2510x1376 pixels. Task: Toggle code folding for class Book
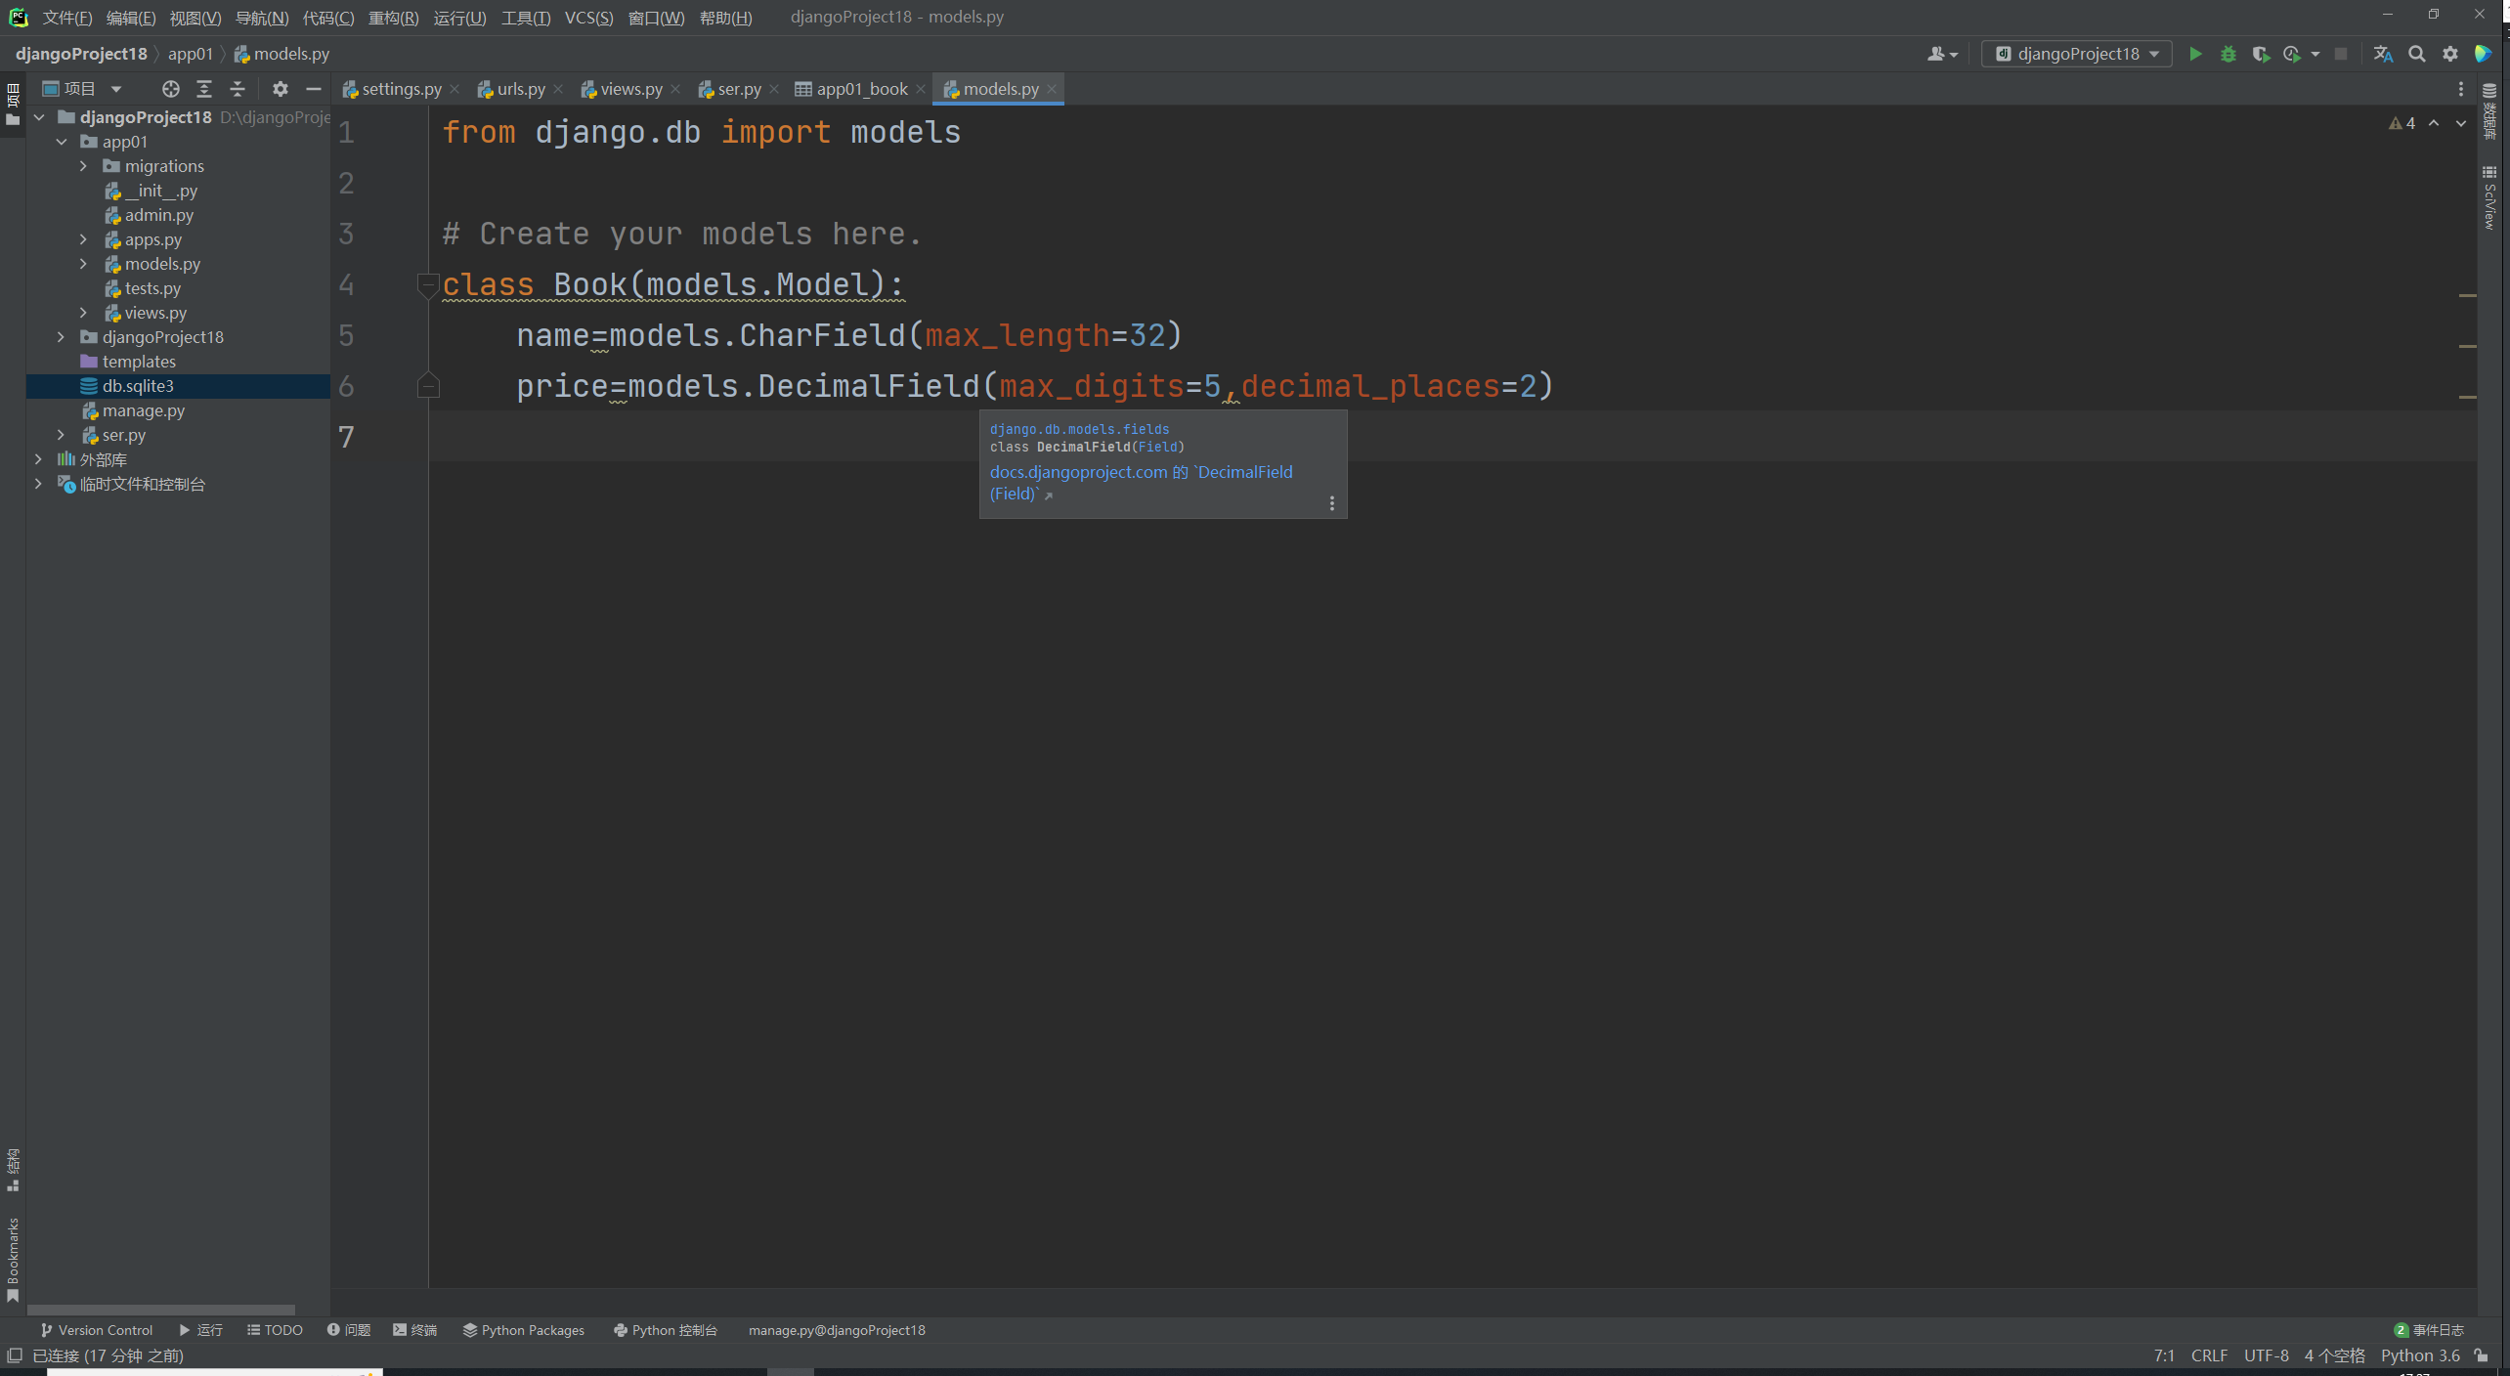click(x=427, y=285)
